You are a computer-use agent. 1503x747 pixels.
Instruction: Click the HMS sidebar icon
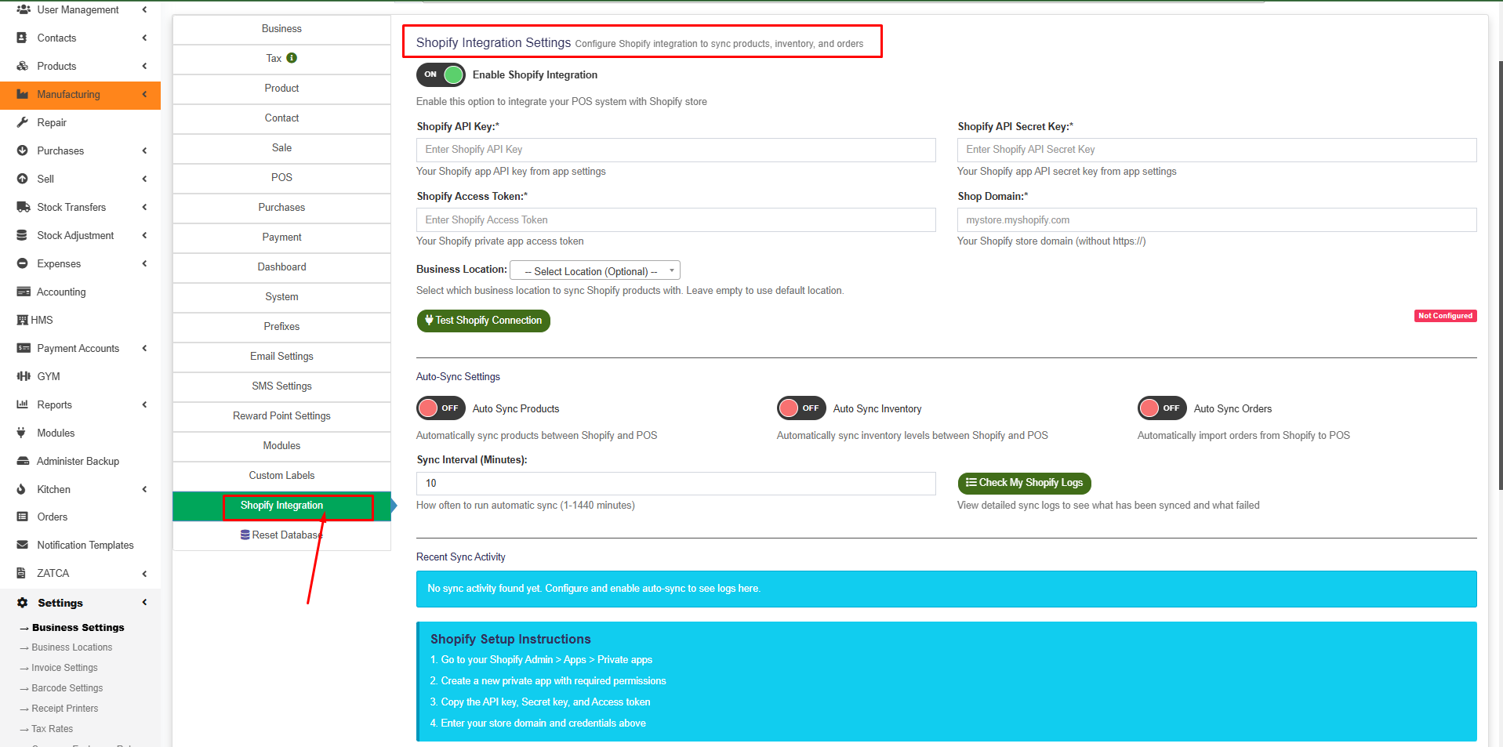24,320
